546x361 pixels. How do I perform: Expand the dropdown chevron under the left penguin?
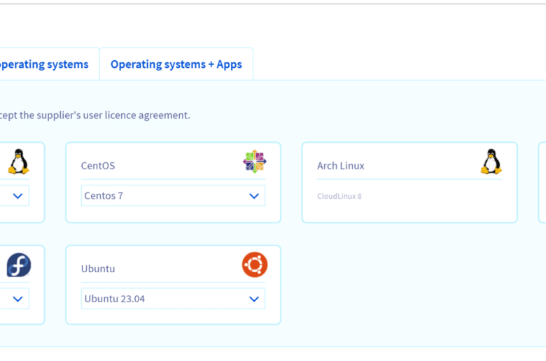point(17,196)
